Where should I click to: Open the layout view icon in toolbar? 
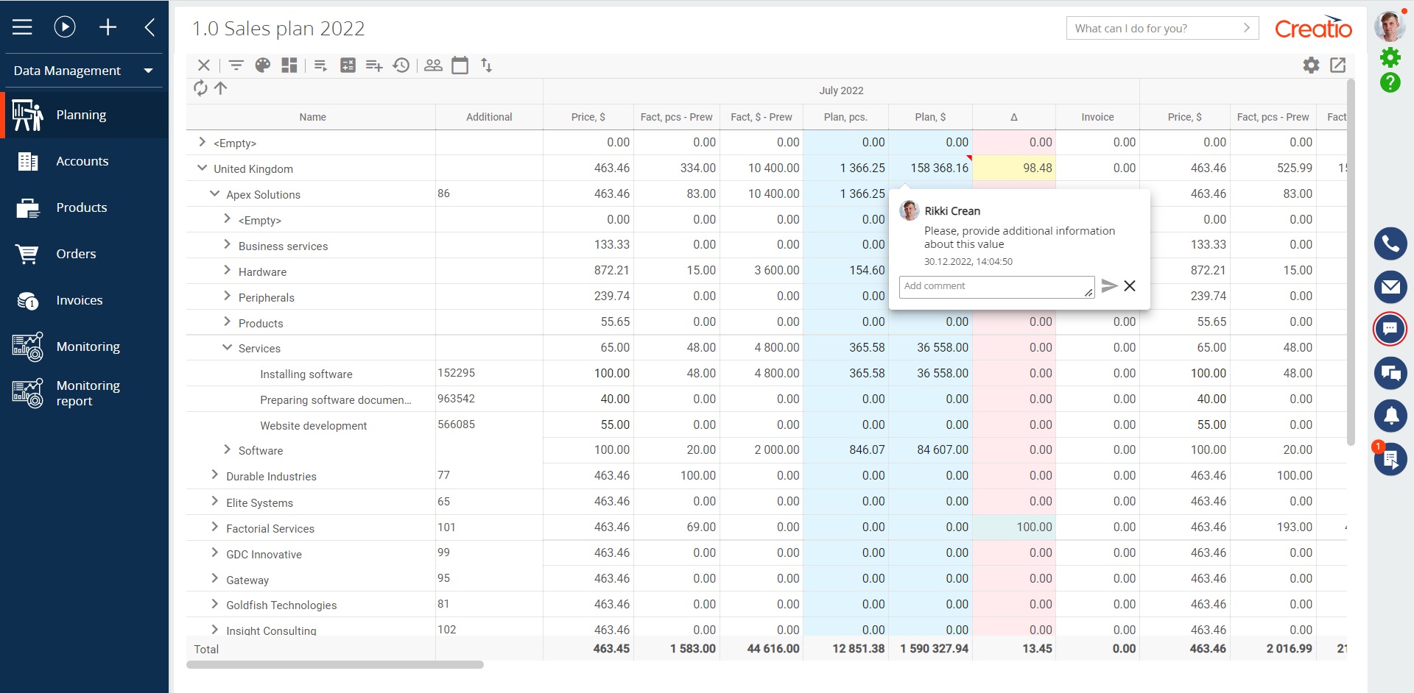click(289, 65)
